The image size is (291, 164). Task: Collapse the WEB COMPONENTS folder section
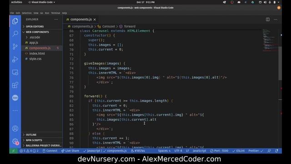click(37, 32)
